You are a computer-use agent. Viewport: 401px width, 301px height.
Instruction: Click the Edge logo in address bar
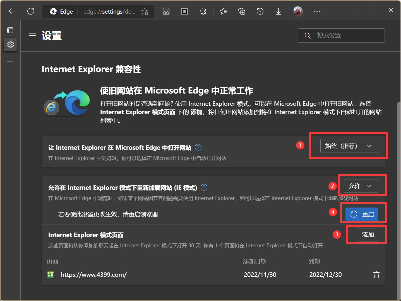[x=53, y=11]
